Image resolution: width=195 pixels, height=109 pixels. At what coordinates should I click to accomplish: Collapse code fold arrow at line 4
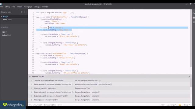35,19
